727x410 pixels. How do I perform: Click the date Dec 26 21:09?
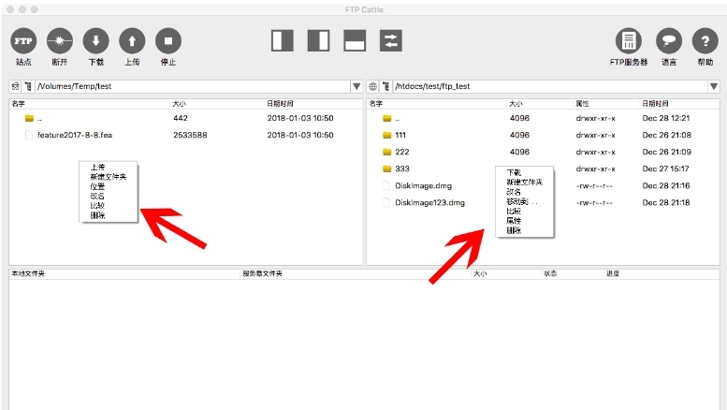[666, 152]
